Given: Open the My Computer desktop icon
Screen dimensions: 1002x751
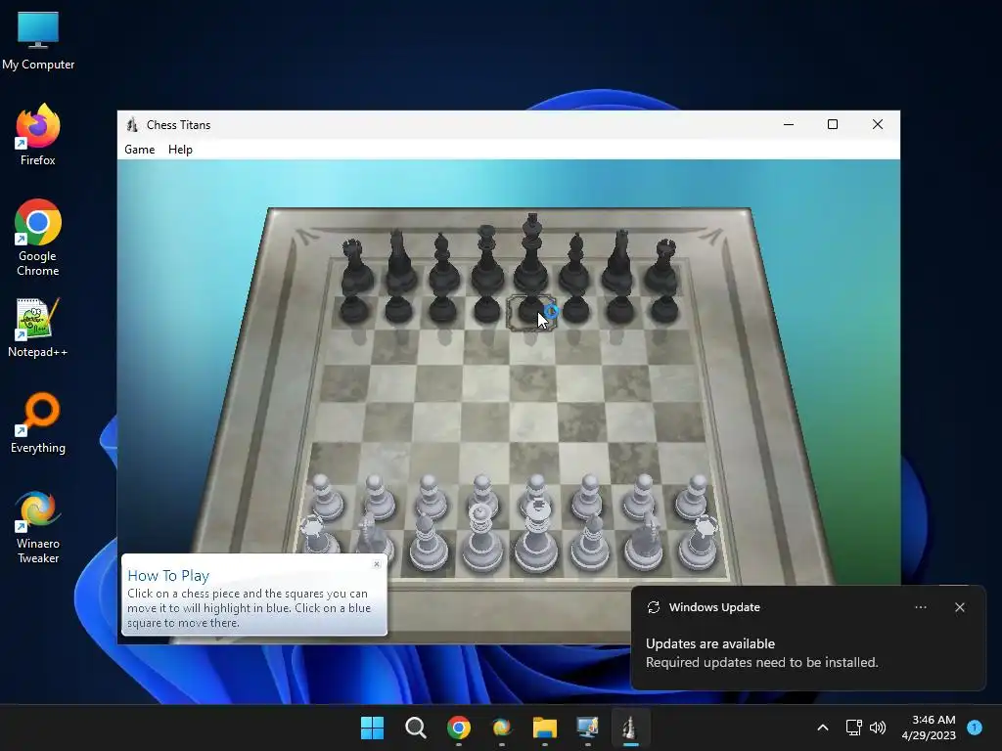Looking at the screenshot, I should tap(38, 39).
